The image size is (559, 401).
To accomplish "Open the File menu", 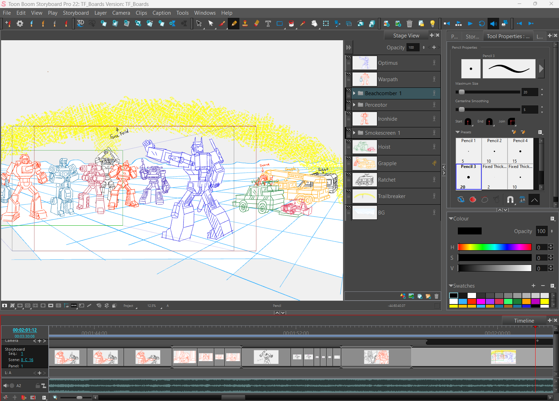I will click(x=7, y=13).
